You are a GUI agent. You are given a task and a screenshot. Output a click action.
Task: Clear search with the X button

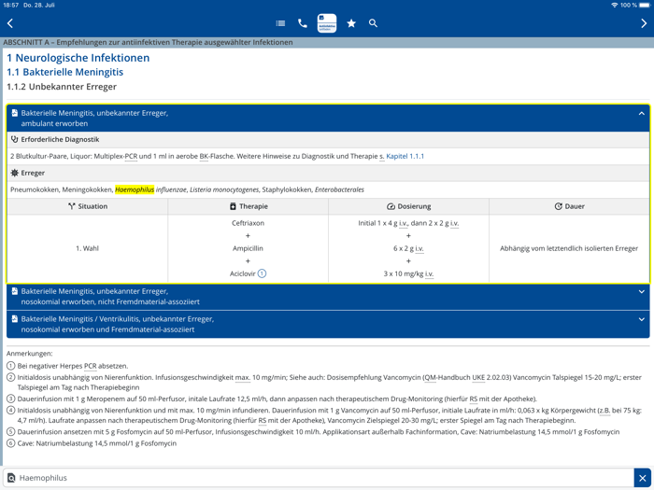point(642,478)
